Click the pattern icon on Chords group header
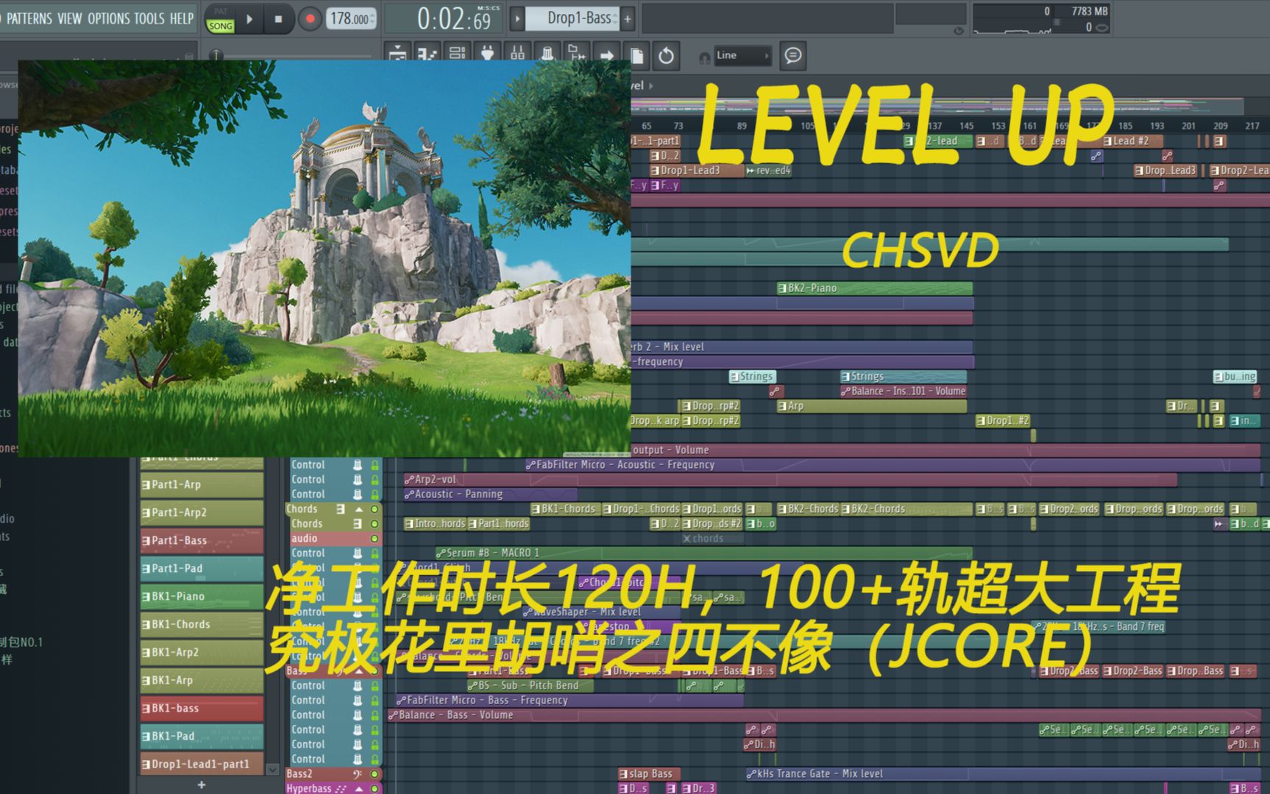Viewport: 1270px width, 794px height. (x=341, y=509)
